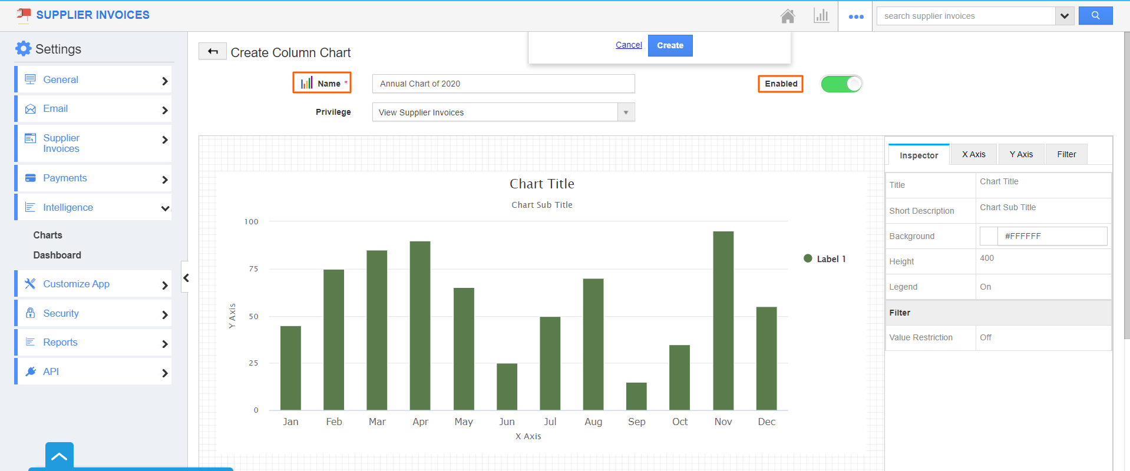Click the blue search magnifier button
This screenshot has width=1130, height=471.
click(1095, 16)
